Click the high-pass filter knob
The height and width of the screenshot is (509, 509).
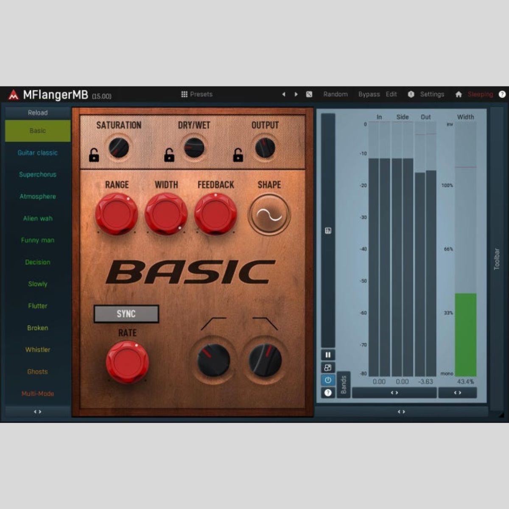(214, 361)
